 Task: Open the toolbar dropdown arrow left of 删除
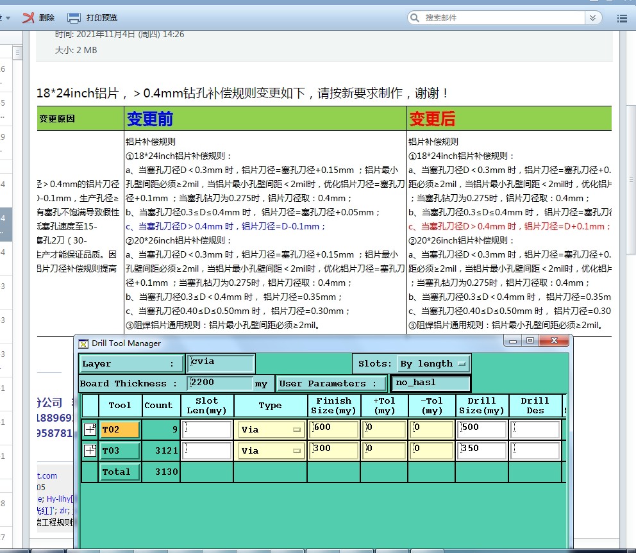pyautogui.click(x=8, y=18)
